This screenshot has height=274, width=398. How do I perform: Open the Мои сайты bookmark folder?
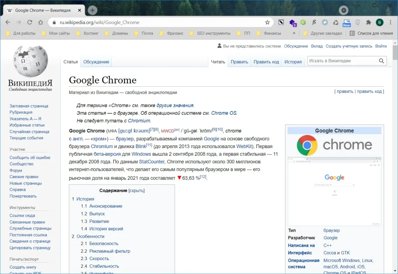tap(56, 33)
